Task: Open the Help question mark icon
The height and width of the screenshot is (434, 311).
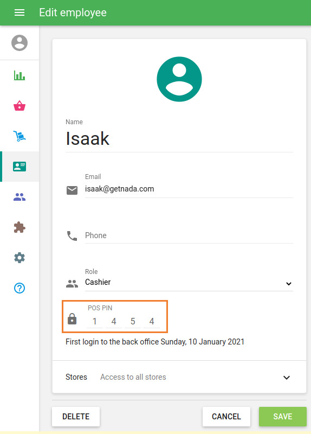Action: [x=20, y=288]
